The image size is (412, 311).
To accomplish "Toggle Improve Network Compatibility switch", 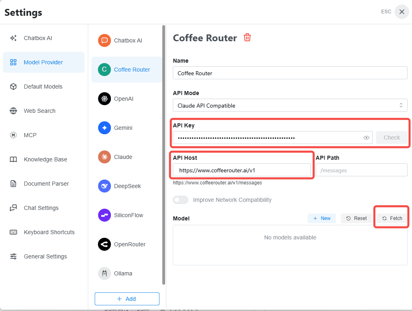I will [x=181, y=200].
